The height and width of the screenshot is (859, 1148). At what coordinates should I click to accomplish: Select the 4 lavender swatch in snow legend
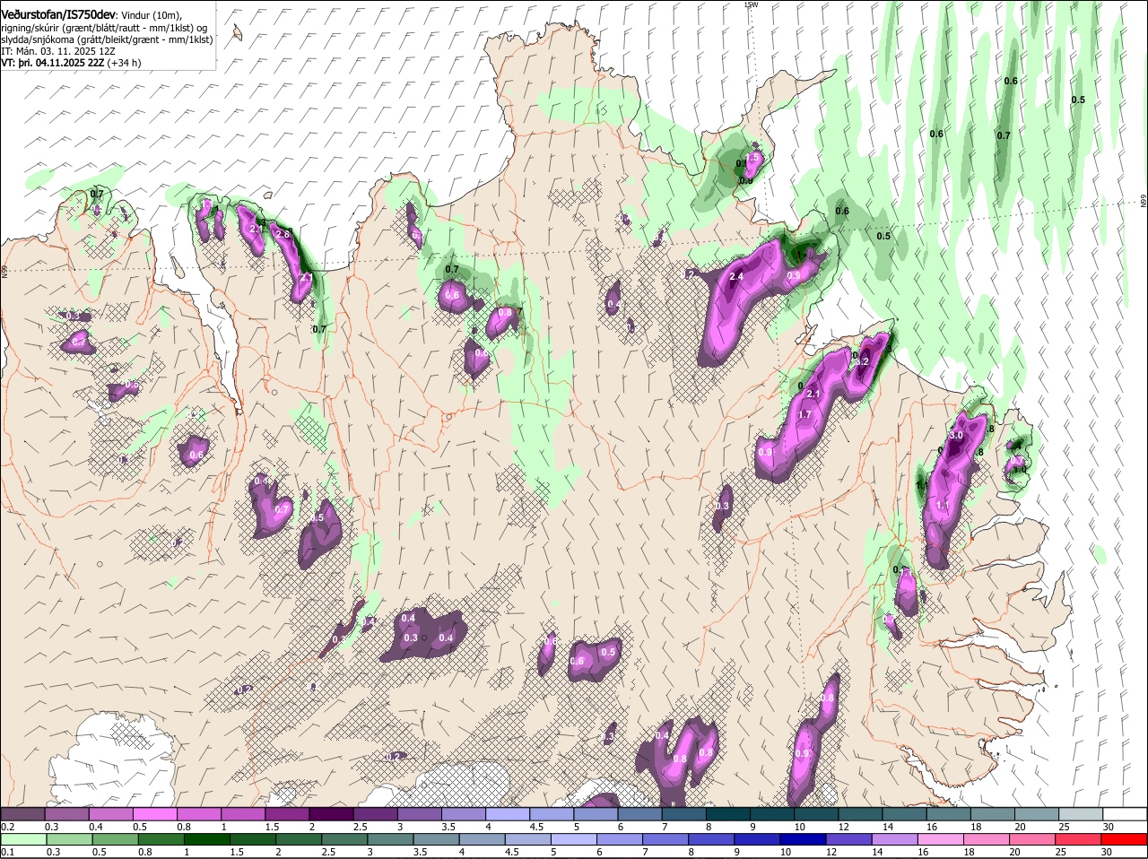coord(508,813)
